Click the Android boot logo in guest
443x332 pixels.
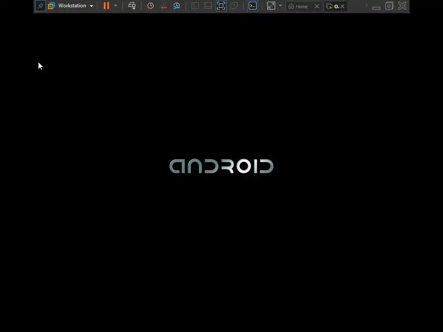tap(221, 166)
